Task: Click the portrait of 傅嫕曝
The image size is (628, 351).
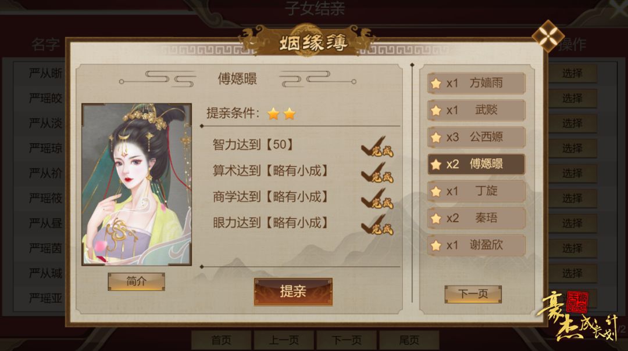Action: point(137,184)
